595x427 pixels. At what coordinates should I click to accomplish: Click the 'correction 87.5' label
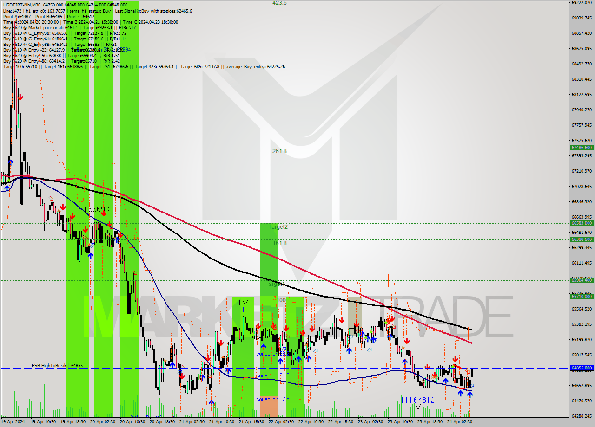click(272, 399)
